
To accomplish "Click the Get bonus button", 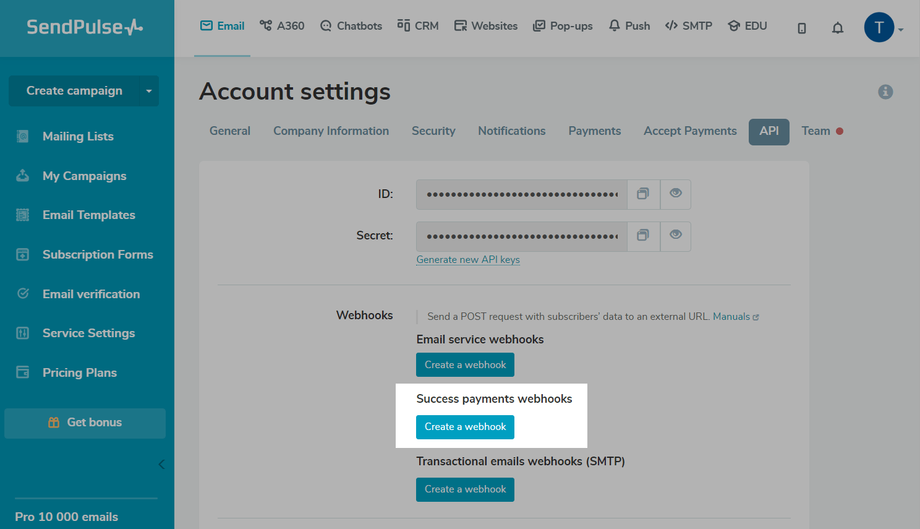I will click(x=85, y=423).
